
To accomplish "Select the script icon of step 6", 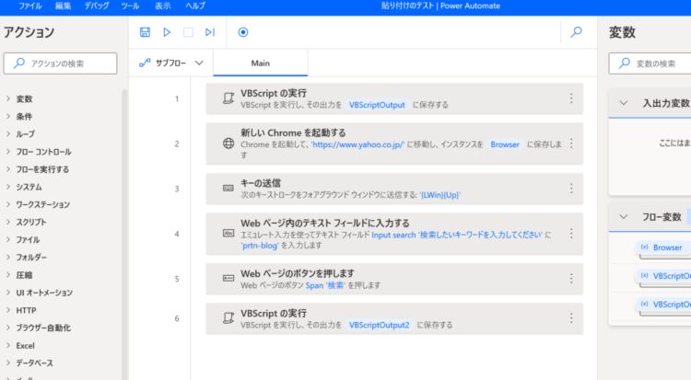I will pyautogui.click(x=228, y=318).
